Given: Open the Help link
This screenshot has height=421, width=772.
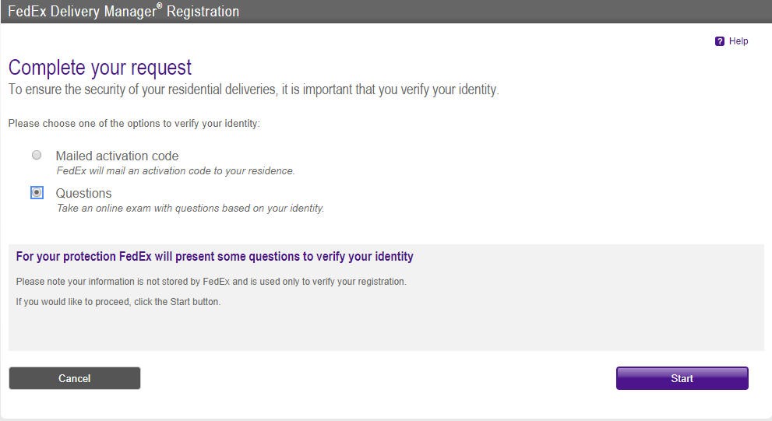Looking at the screenshot, I should [738, 41].
